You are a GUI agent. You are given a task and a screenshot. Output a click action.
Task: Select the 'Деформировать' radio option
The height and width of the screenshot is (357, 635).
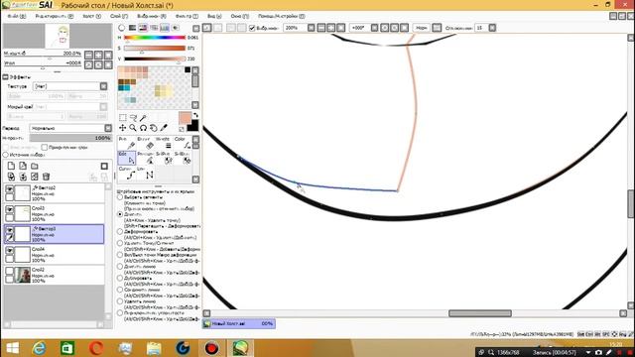(x=120, y=231)
